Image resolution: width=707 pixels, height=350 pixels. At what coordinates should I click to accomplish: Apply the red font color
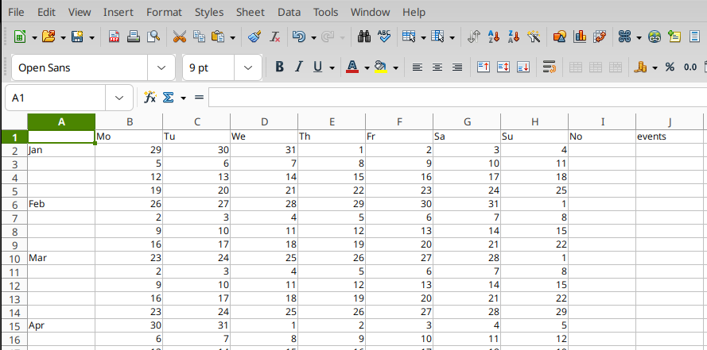coord(352,67)
